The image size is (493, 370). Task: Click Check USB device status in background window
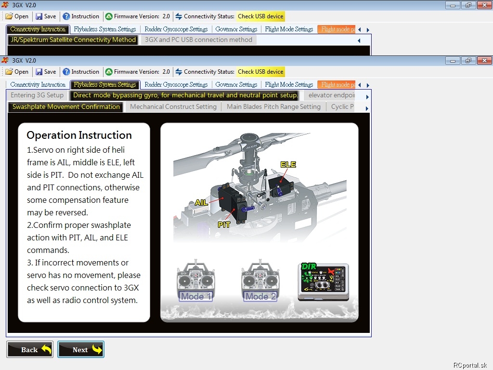tap(260, 16)
